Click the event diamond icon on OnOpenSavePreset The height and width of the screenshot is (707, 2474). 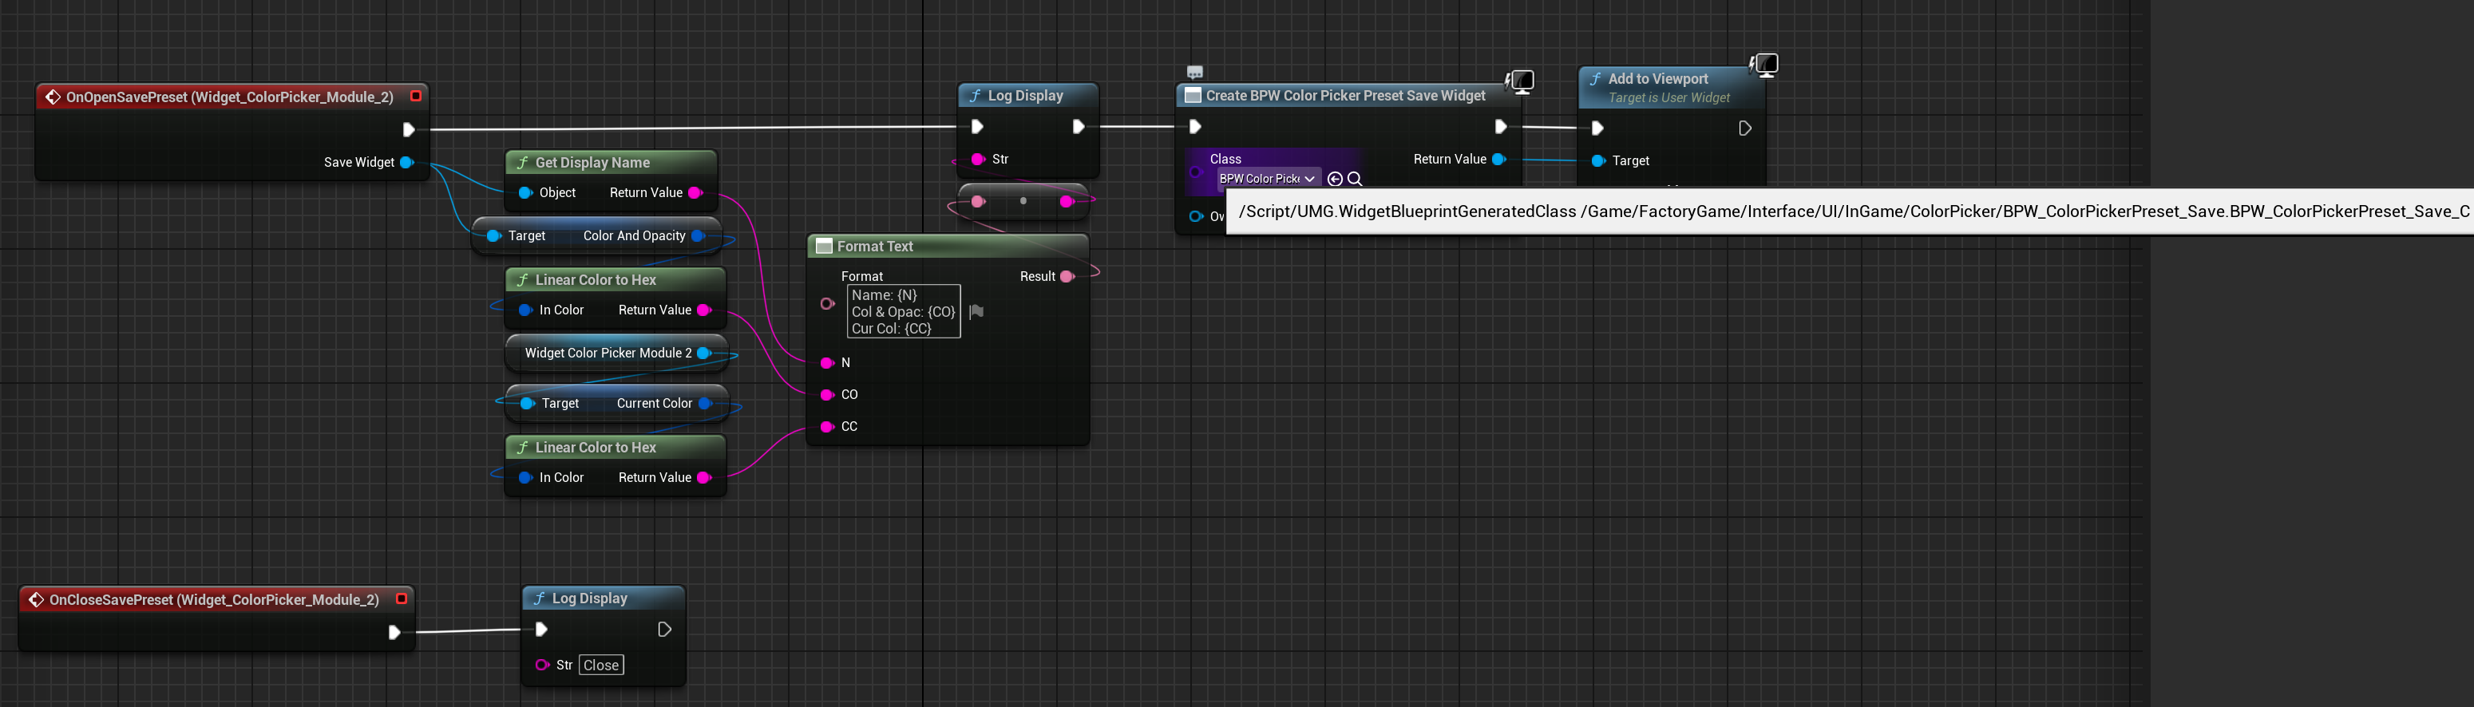[x=53, y=97]
